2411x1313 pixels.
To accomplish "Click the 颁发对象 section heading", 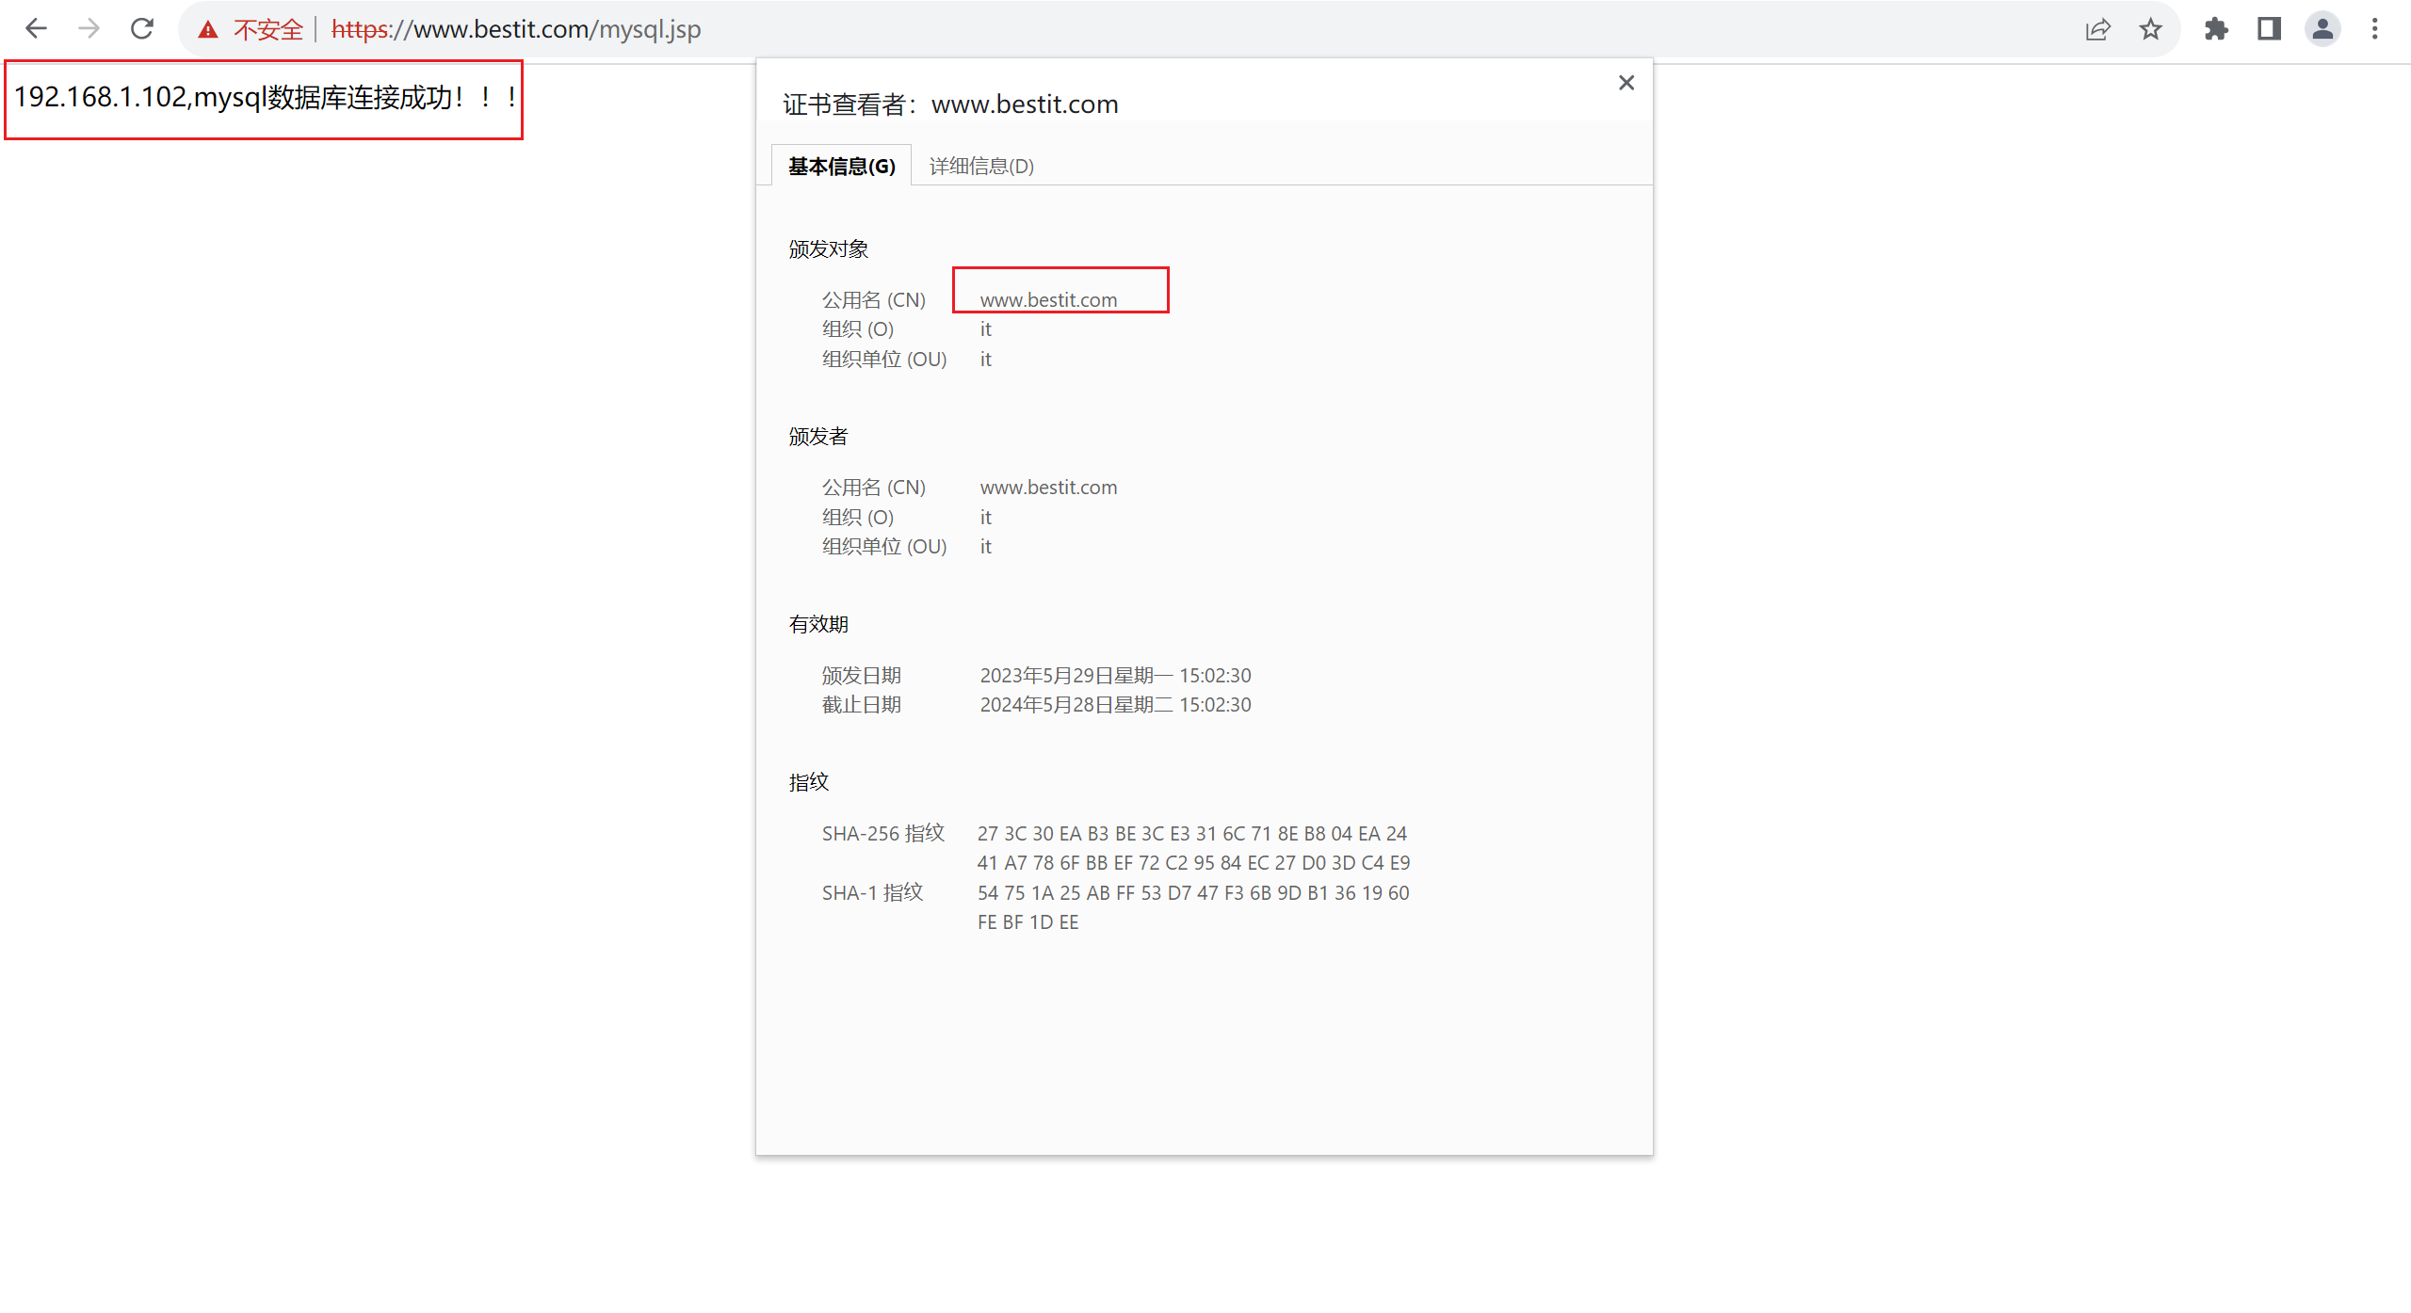I will coord(828,249).
